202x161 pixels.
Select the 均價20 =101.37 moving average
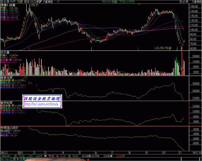point(10,13)
